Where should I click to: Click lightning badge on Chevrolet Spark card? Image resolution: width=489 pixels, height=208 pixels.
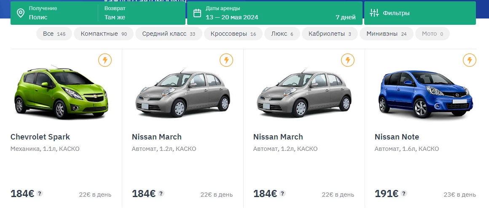coord(105,60)
